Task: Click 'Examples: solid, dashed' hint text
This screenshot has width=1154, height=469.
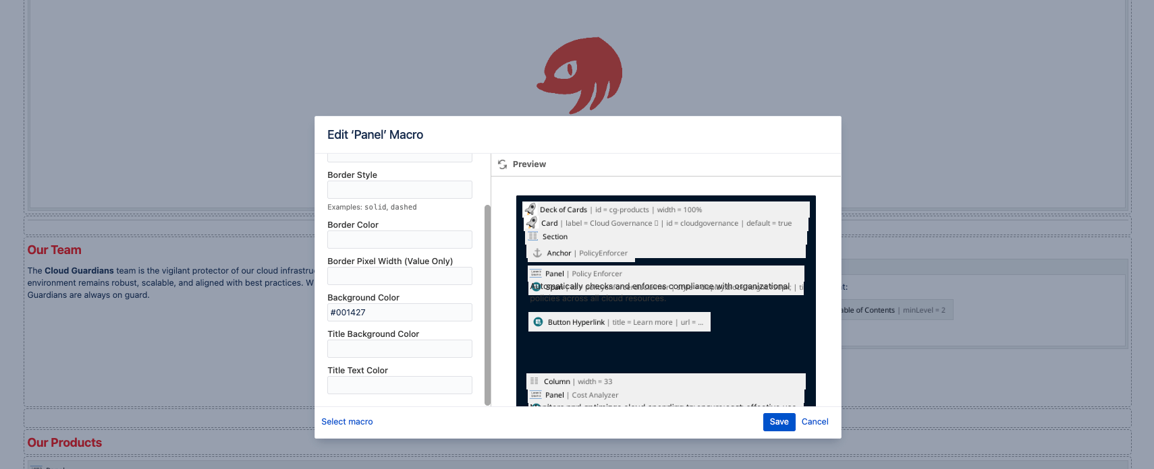Action: tap(372, 208)
